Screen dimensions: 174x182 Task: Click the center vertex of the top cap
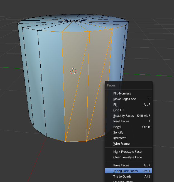point(73,21)
